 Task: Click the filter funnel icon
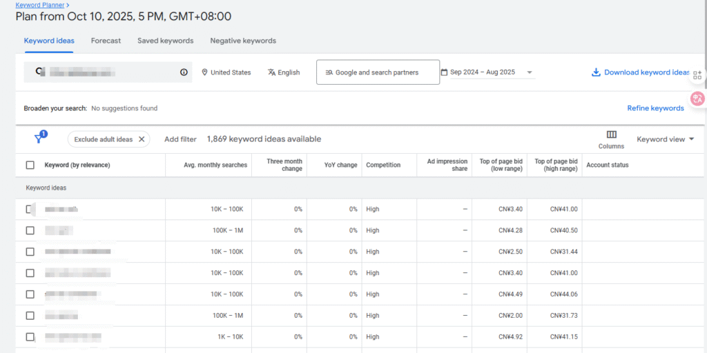click(39, 139)
